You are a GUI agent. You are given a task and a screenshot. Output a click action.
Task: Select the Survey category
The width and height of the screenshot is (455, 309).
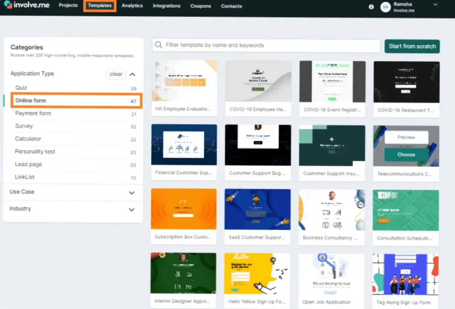point(76,126)
